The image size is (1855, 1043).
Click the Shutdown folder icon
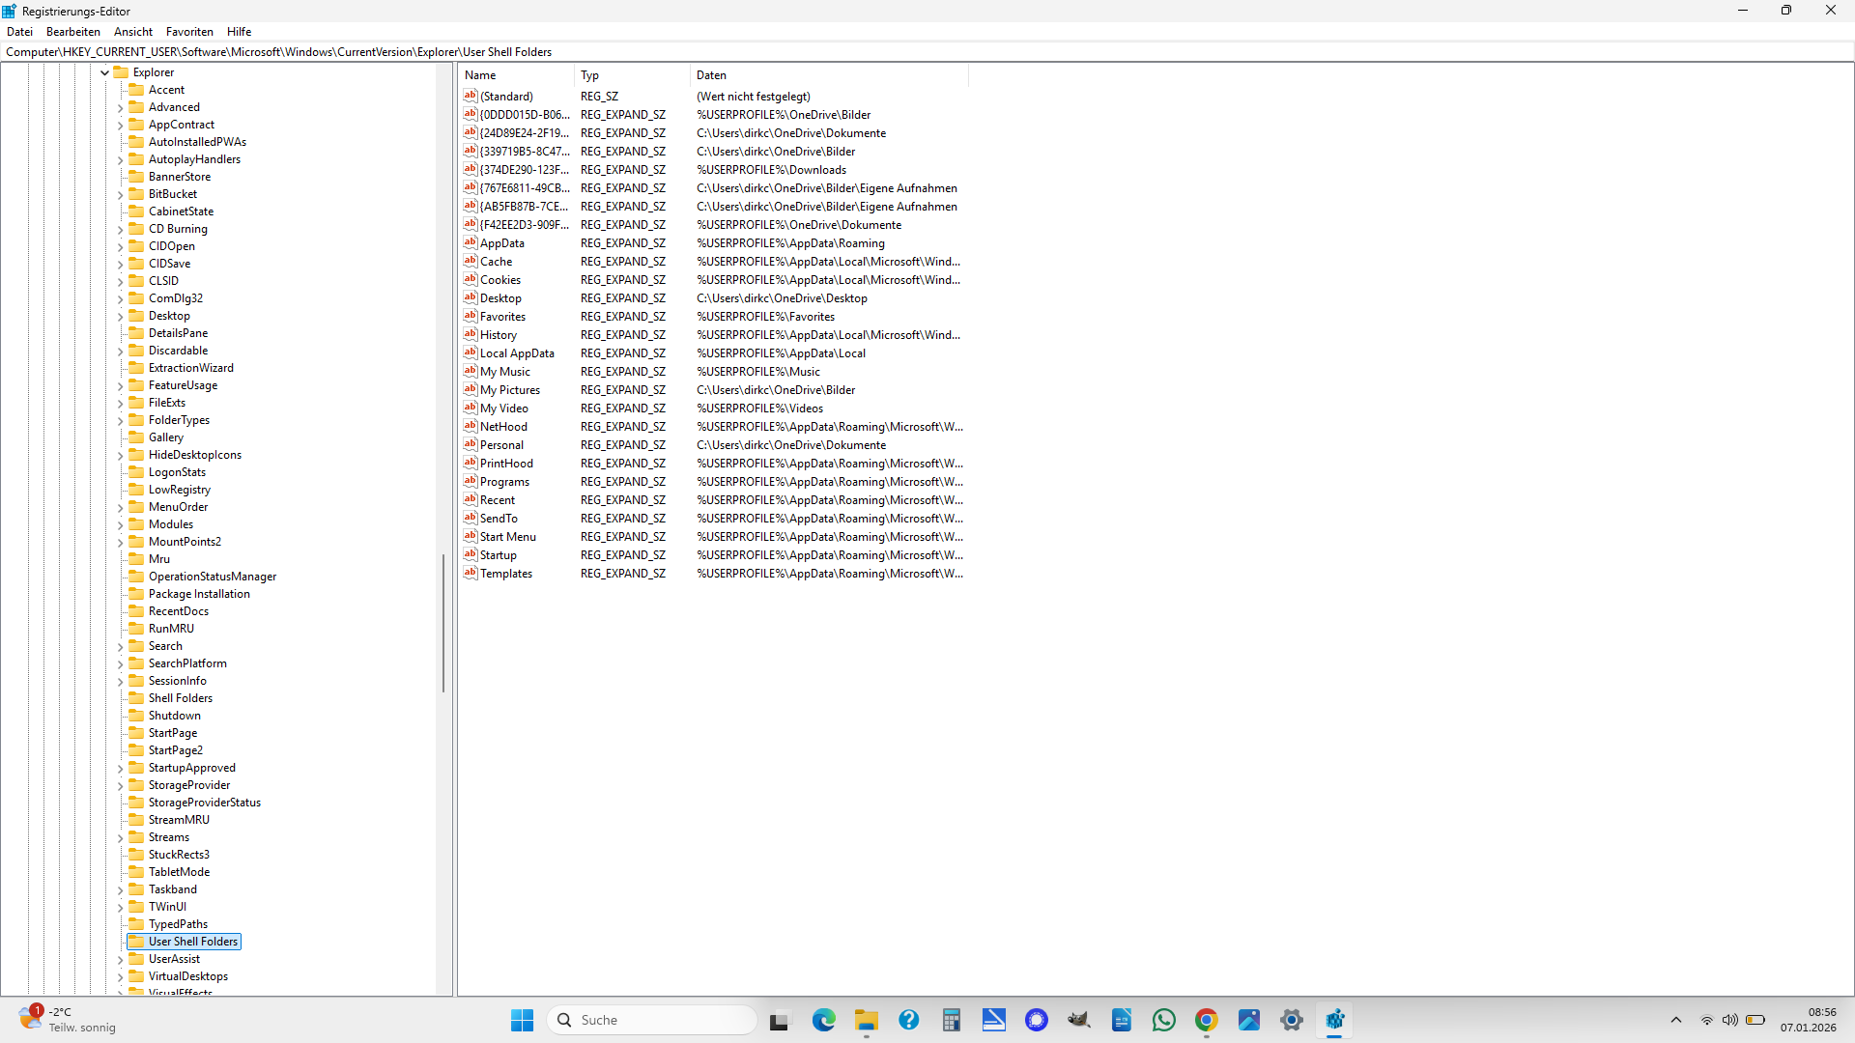[x=136, y=716]
